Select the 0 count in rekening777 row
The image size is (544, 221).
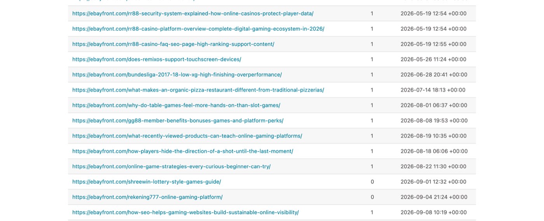click(372, 197)
